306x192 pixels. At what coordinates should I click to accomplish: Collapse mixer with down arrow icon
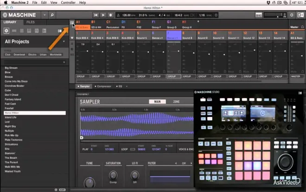(72, 38)
